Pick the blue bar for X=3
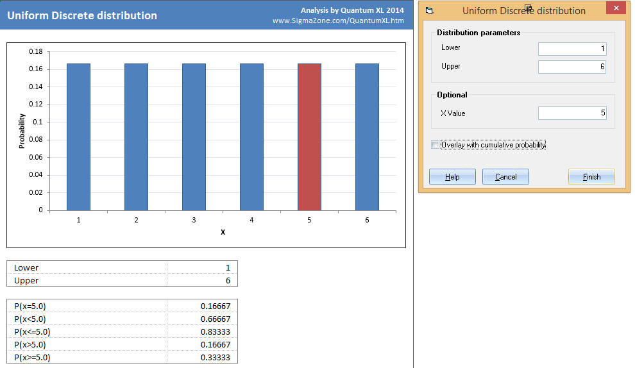This screenshot has width=635, height=368. point(194,137)
